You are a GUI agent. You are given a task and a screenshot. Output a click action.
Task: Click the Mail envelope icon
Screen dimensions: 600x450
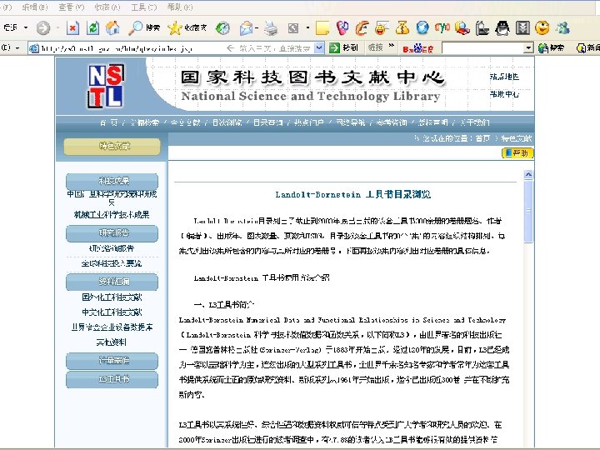click(246, 28)
